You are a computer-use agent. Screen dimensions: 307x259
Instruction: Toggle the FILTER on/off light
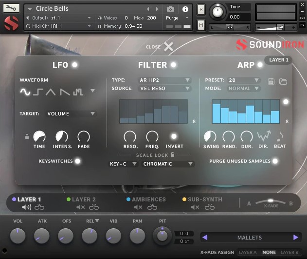click(x=174, y=65)
